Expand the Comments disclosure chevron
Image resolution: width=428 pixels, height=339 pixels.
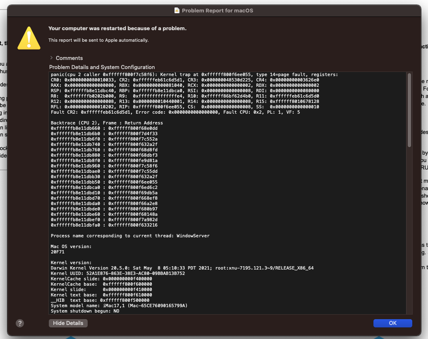tap(51, 58)
